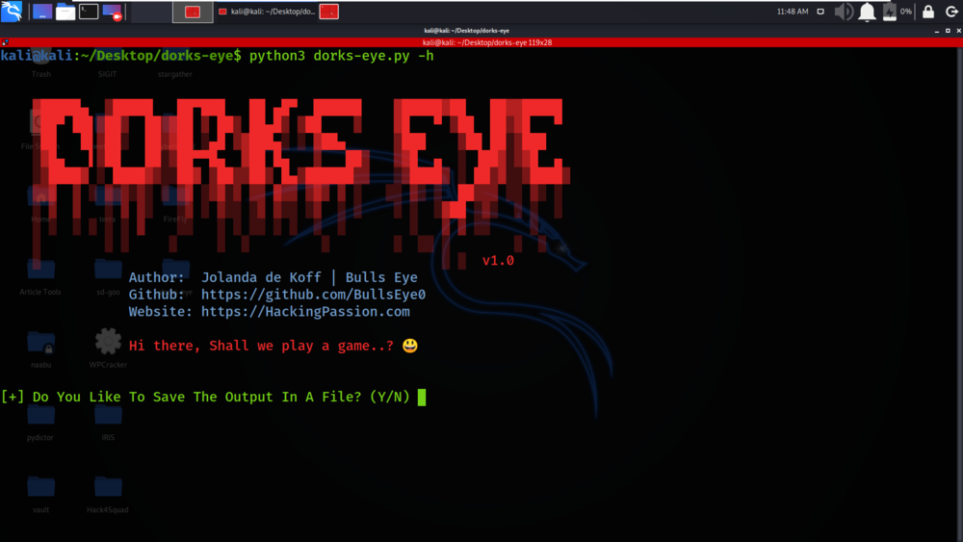This screenshot has height=542, width=963.
Task: Click the Save The Output (Y/N) prompt
Action: (x=205, y=397)
